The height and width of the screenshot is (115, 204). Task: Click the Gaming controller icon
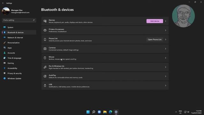pos(4,63)
